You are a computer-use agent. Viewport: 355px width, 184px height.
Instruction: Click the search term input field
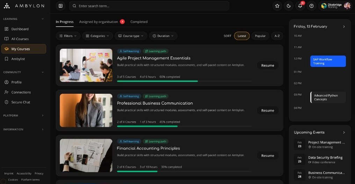pos(150,6)
